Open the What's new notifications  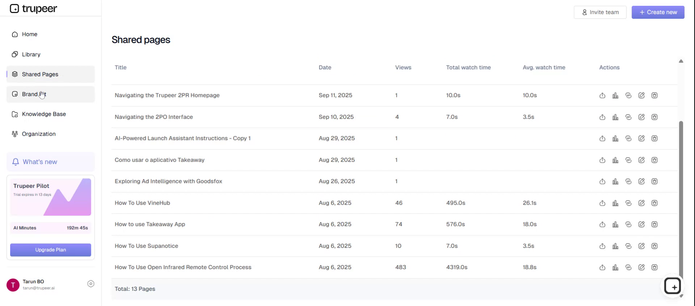51,162
